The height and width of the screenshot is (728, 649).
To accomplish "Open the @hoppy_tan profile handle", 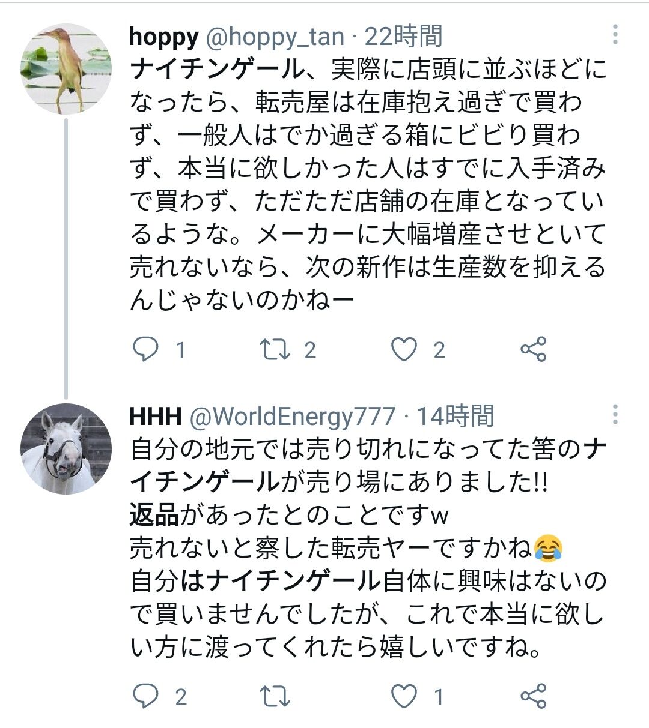I will point(275,37).
